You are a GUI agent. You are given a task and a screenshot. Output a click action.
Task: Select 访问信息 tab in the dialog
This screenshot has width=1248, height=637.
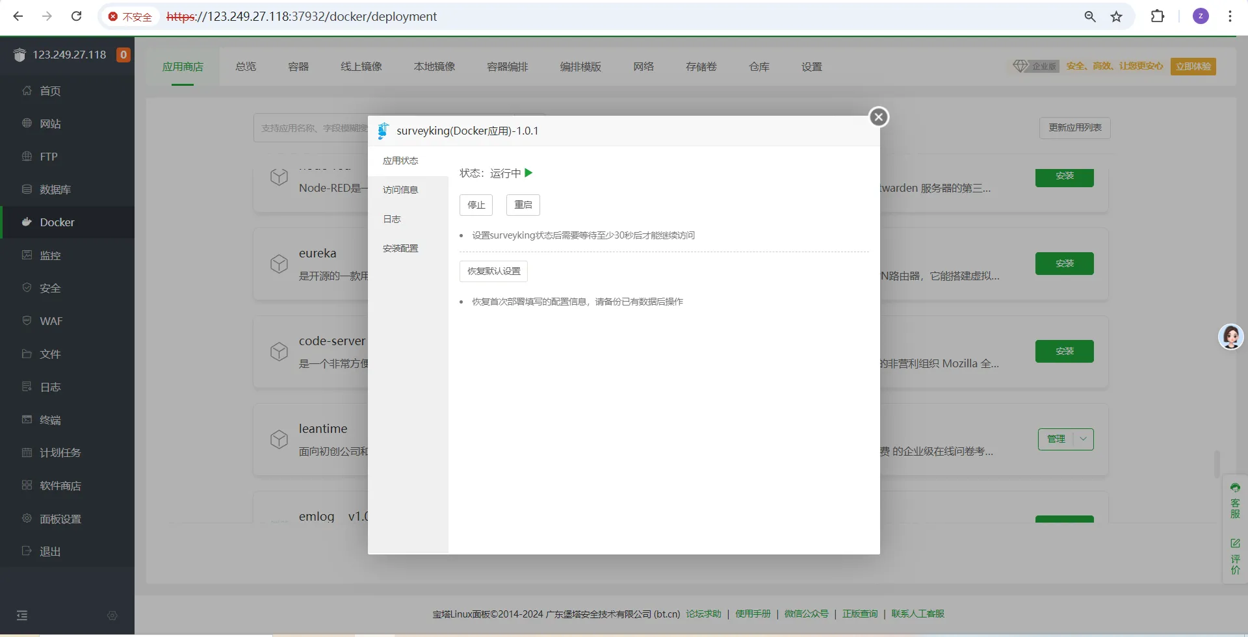tap(408, 190)
